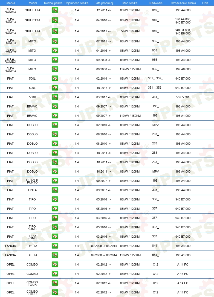214x297 pixels.
Task: Click 110kW / 150KM in the Delta row
Action: pyautogui.click(x=130, y=255)
